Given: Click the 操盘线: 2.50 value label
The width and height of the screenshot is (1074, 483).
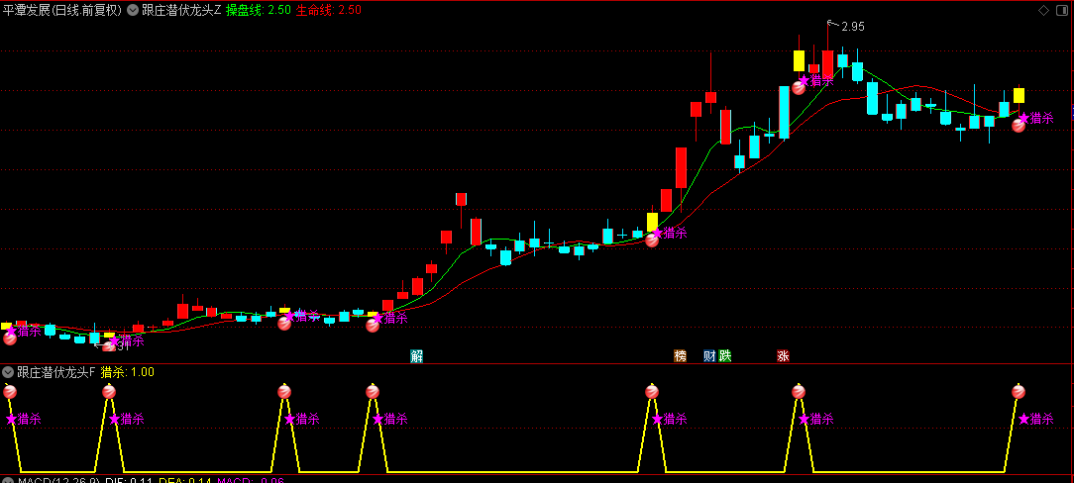Looking at the screenshot, I should coord(259,10).
